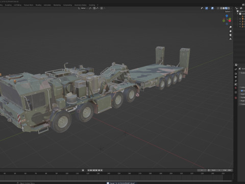Open the Geometry Nodes workspace tab
Screen dimensions: 245x184
[80, 5]
